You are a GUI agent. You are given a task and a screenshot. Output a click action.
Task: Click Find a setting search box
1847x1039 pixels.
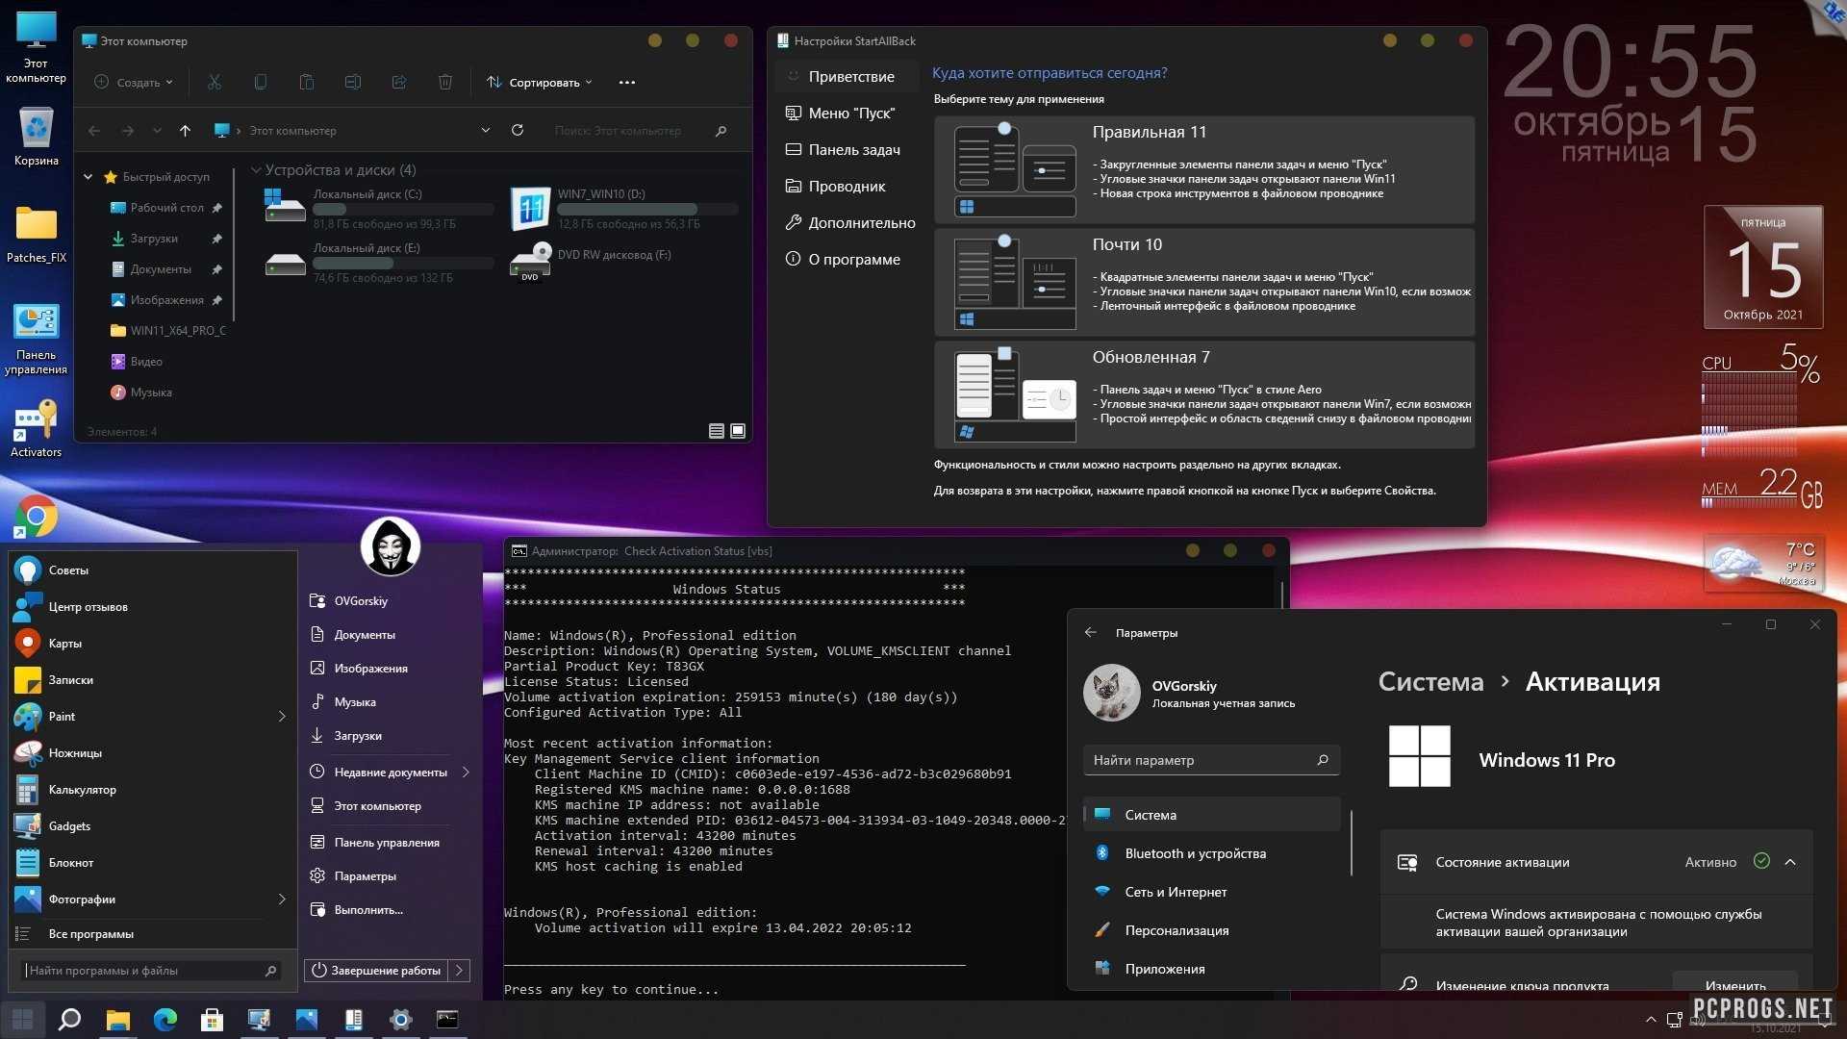[1211, 760]
